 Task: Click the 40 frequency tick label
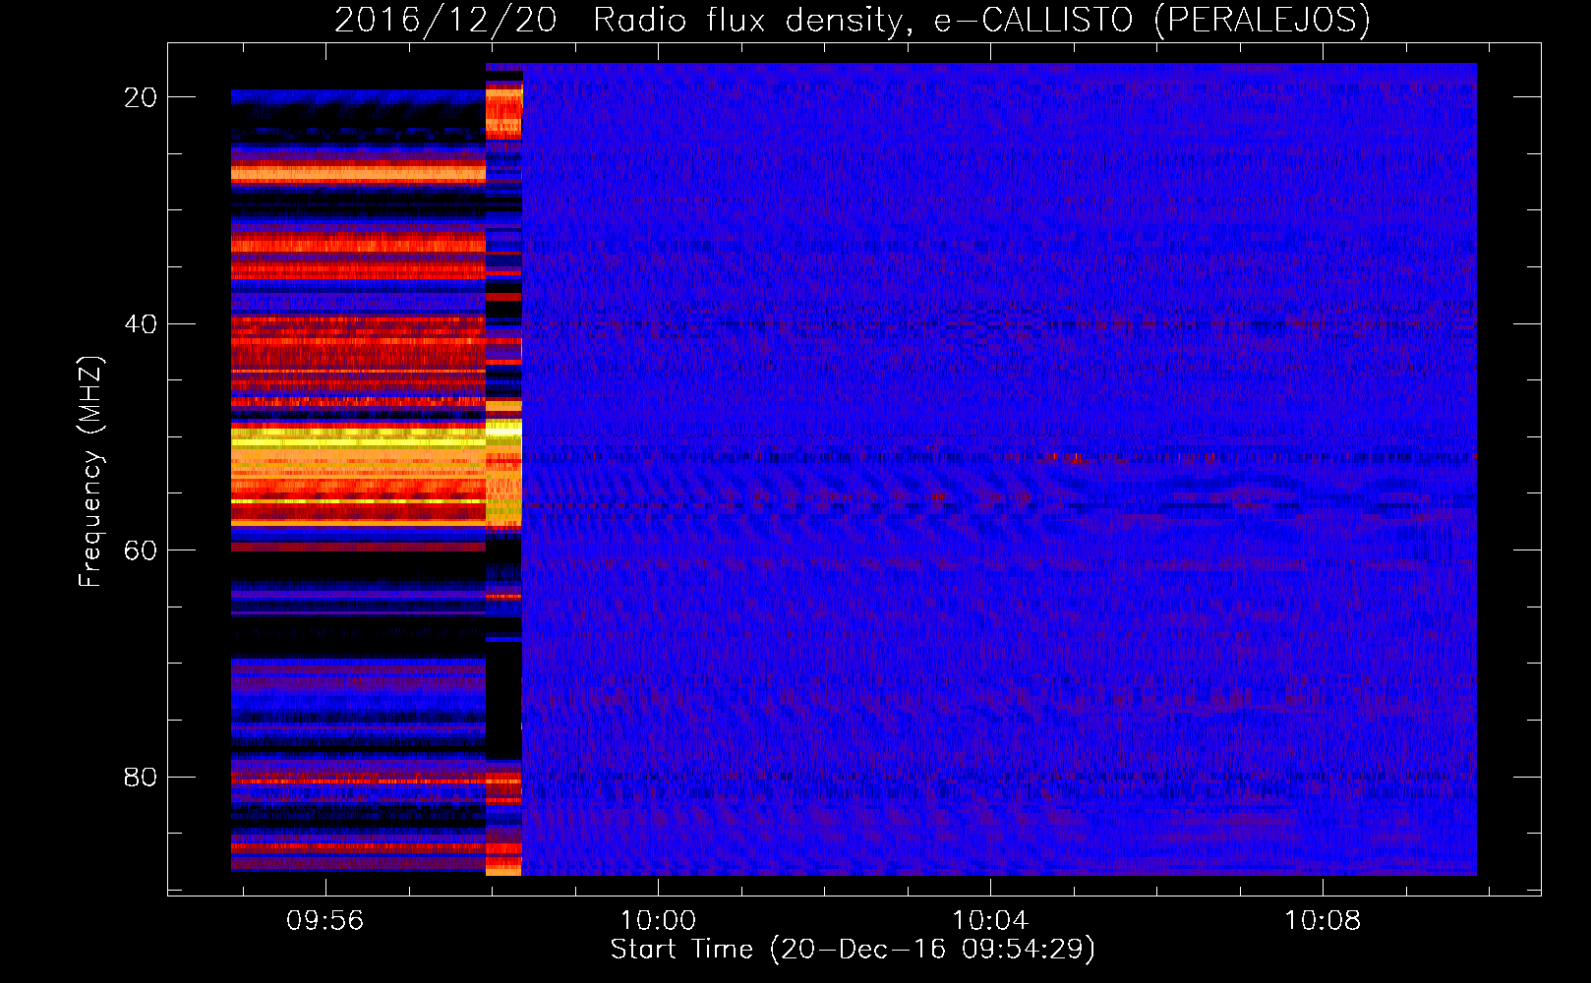click(x=141, y=323)
